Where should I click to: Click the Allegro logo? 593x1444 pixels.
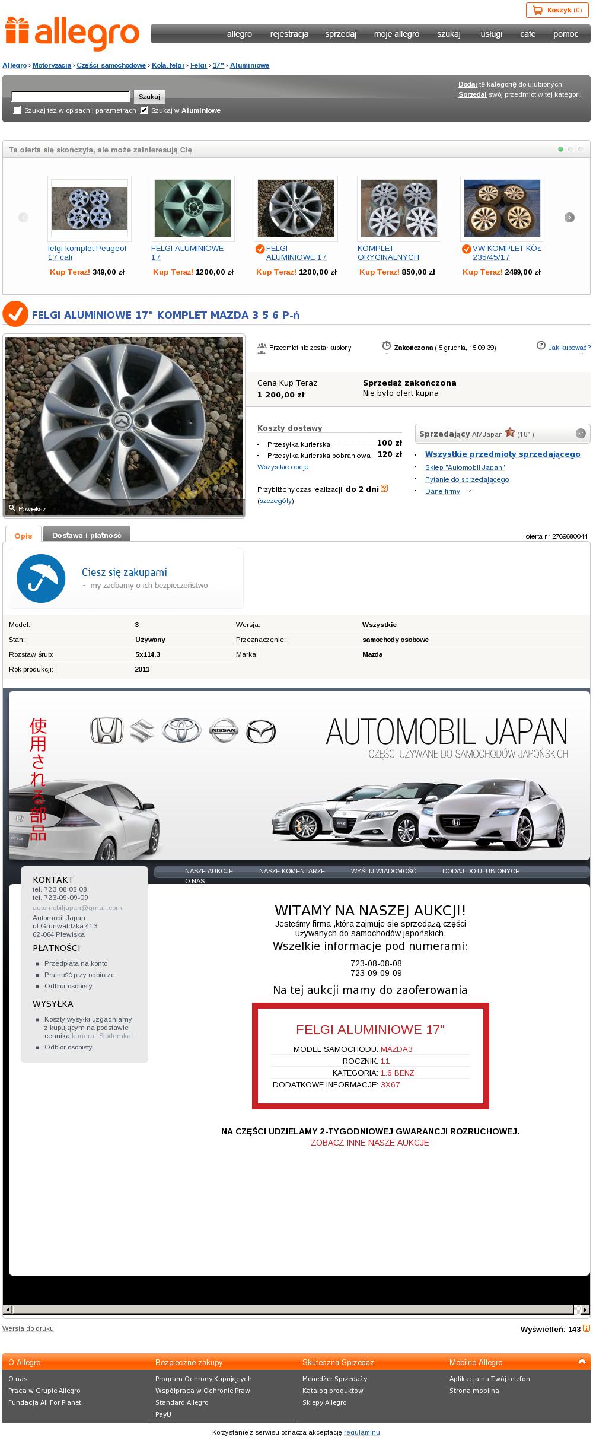pyautogui.click(x=72, y=34)
